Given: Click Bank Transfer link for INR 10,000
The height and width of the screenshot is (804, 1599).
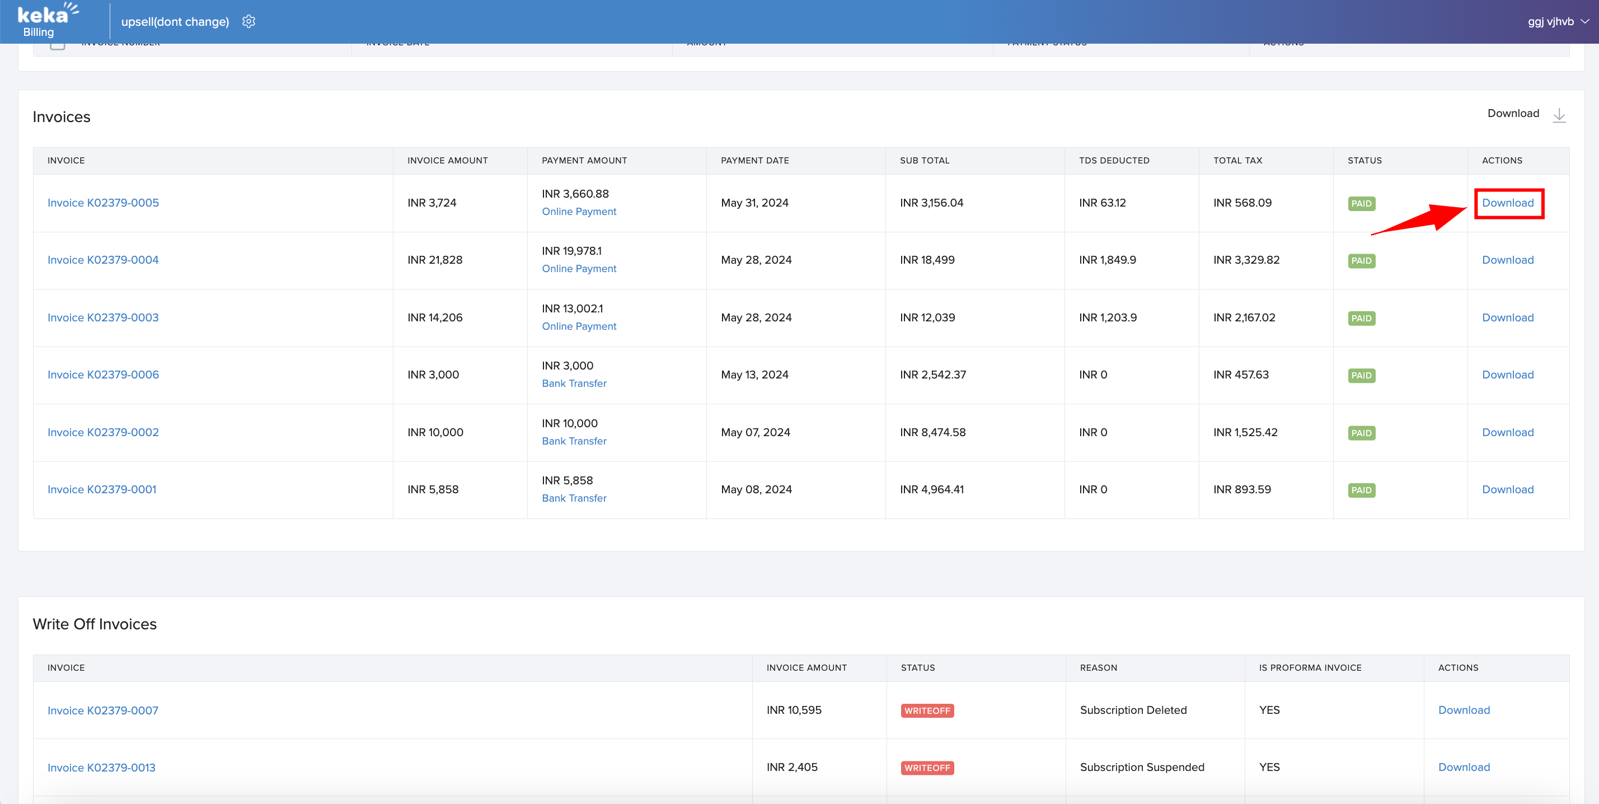Looking at the screenshot, I should click(574, 441).
